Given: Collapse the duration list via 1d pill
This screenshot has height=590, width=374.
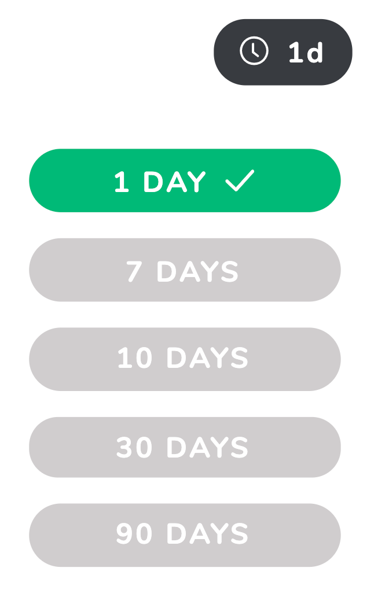Looking at the screenshot, I should (x=283, y=52).
